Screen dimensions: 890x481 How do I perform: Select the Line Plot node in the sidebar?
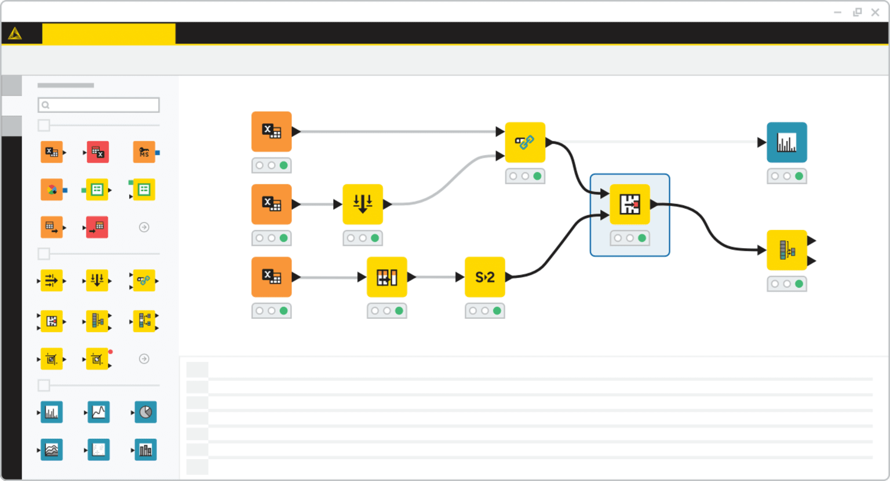click(x=99, y=412)
